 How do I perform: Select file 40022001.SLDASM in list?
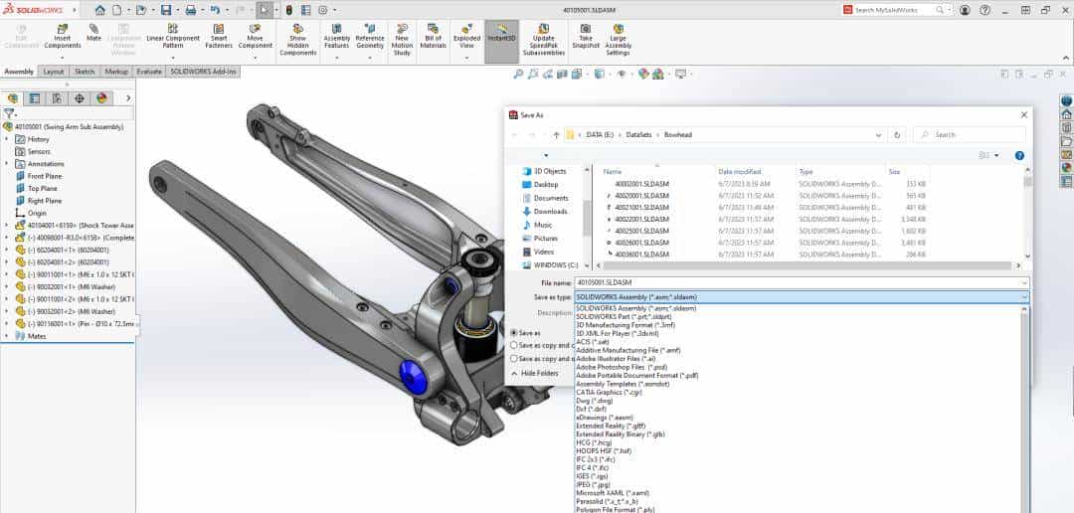coord(641,219)
